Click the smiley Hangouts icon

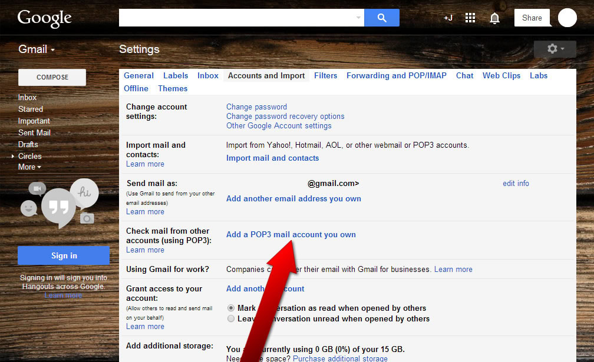point(29,208)
